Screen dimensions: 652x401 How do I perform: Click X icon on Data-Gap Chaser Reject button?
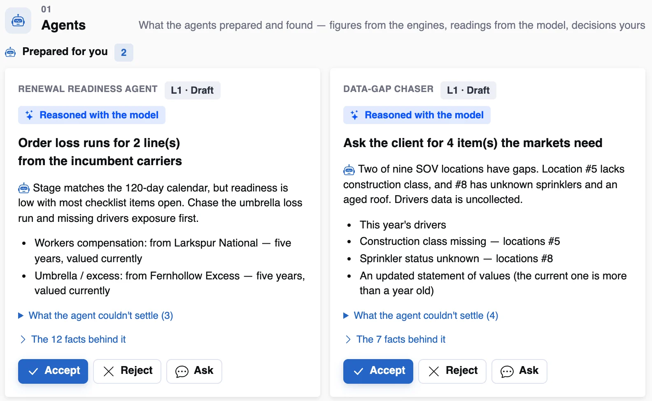click(x=434, y=371)
